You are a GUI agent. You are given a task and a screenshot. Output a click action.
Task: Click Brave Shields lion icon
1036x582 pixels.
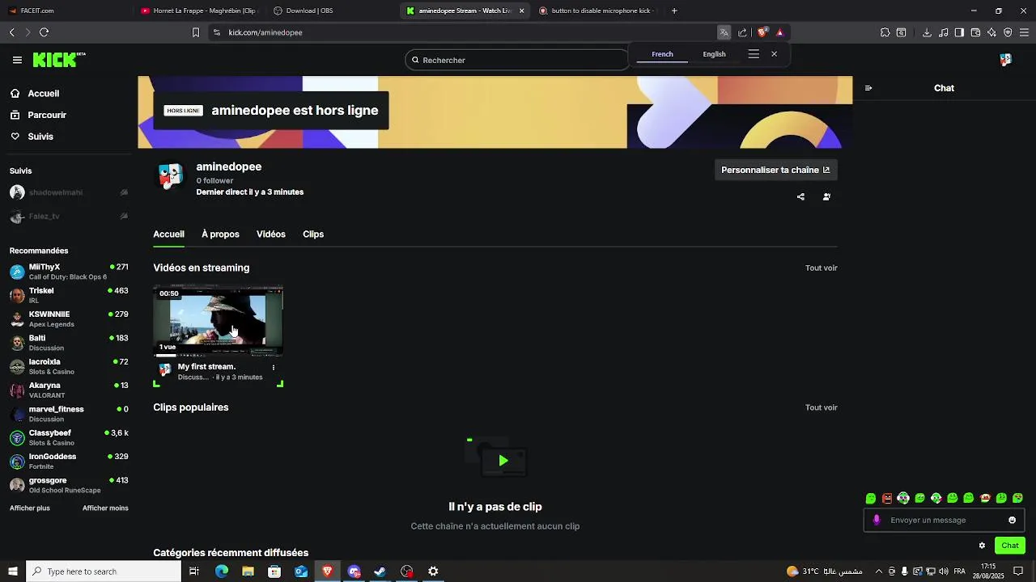(762, 32)
